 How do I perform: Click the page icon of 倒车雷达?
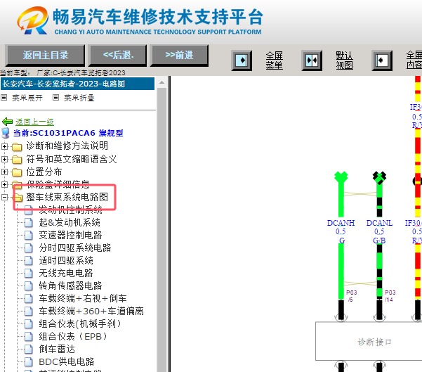pyautogui.click(x=29, y=349)
